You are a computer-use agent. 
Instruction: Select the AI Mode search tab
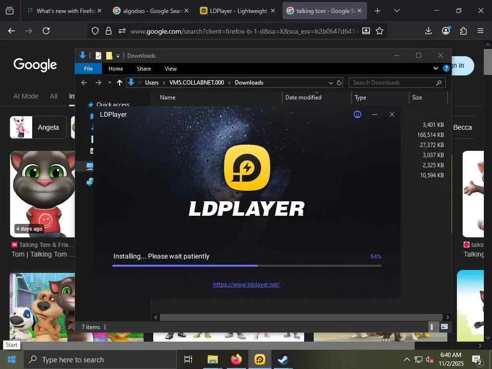[x=26, y=96]
